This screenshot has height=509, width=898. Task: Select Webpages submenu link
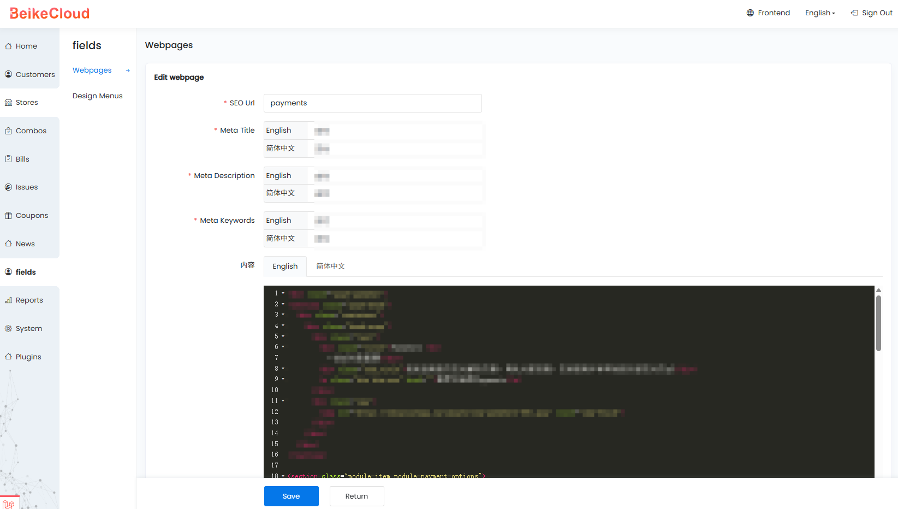point(92,70)
